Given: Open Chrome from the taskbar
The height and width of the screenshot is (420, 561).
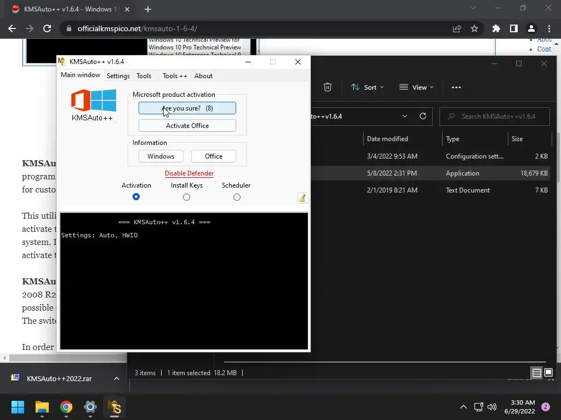Looking at the screenshot, I should (66, 407).
